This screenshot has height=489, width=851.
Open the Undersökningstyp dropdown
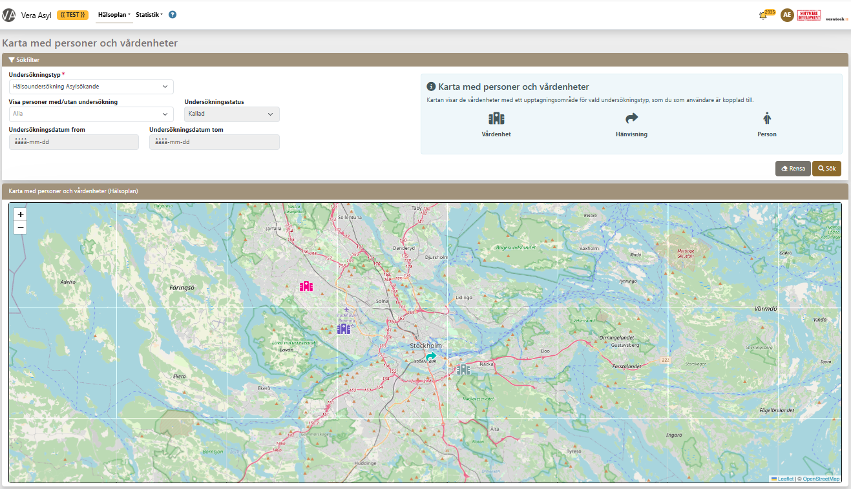tap(91, 87)
